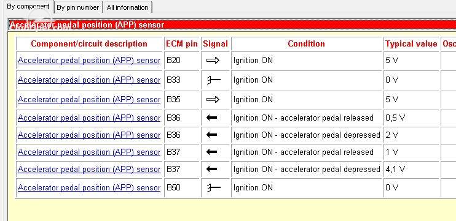The width and height of the screenshot is (456, 221).
Task: Click the input arrow icon for B36 pedal depressed
Action: 211,135
